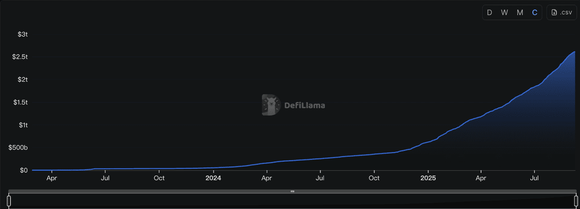Download chart data as .csv
Screen dimensions: 580x209
561,13
